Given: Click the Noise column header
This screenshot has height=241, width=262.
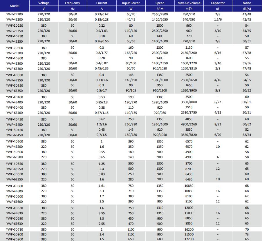Looking at the screenshot, I should tap(247, 3).
